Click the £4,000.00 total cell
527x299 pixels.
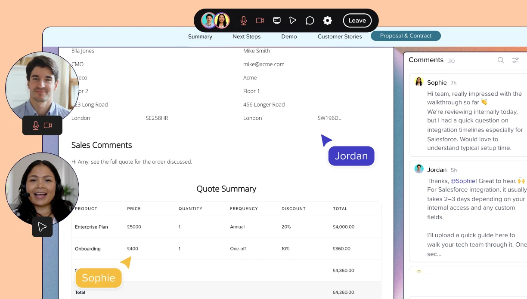[x=344, y=227]
